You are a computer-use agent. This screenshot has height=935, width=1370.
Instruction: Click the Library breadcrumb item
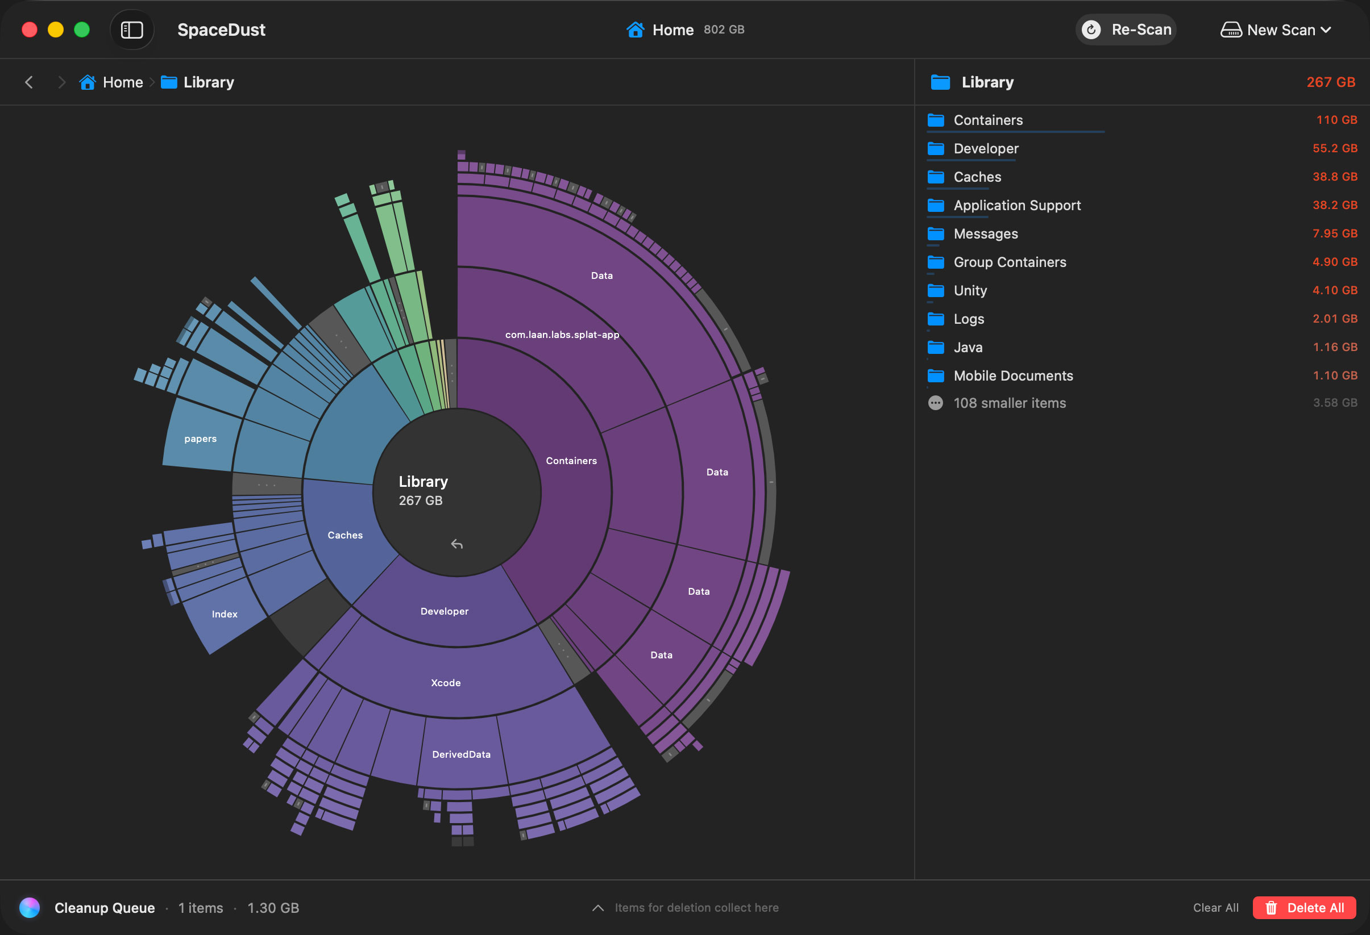197,82
